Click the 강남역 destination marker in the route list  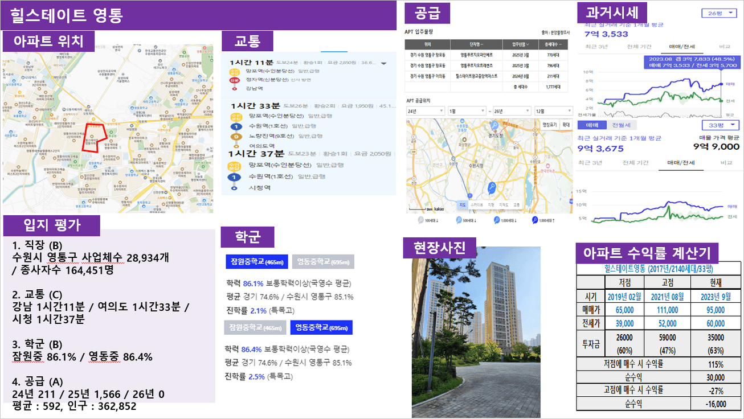click(x=234, y=88)
